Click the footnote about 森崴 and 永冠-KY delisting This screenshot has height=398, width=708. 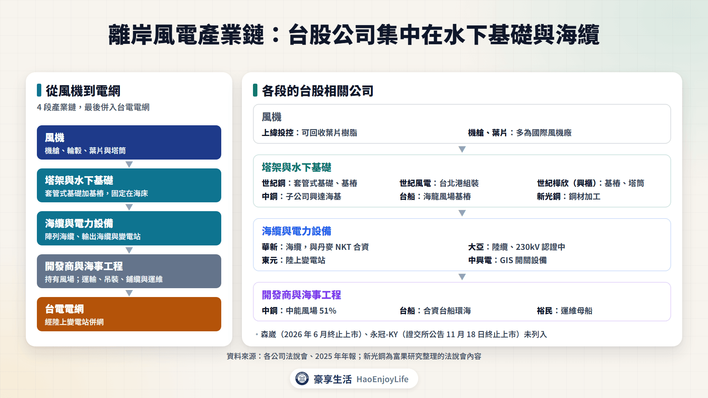[x=401, y=334]
